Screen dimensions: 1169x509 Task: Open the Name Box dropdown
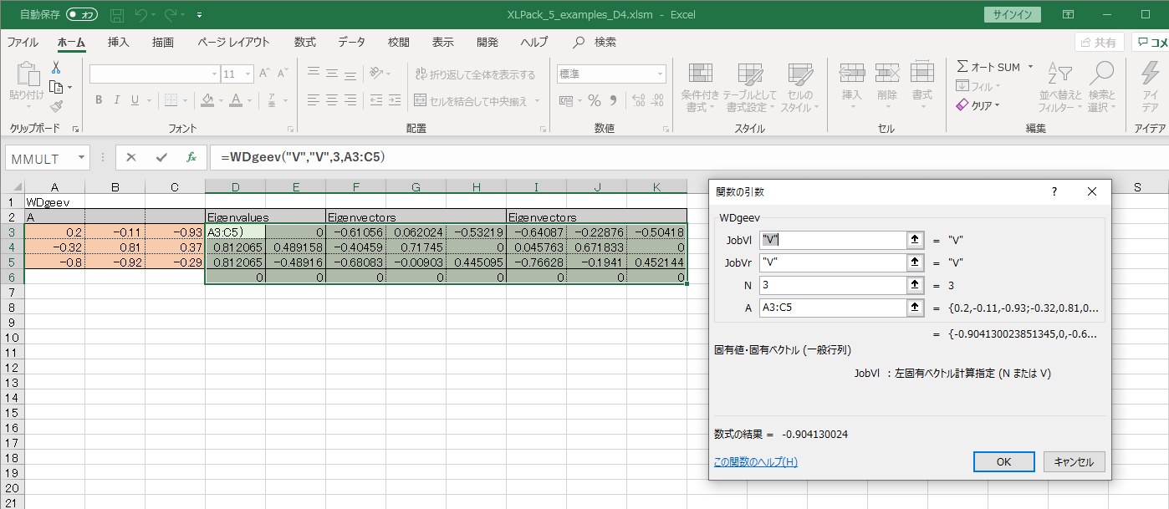81,157
